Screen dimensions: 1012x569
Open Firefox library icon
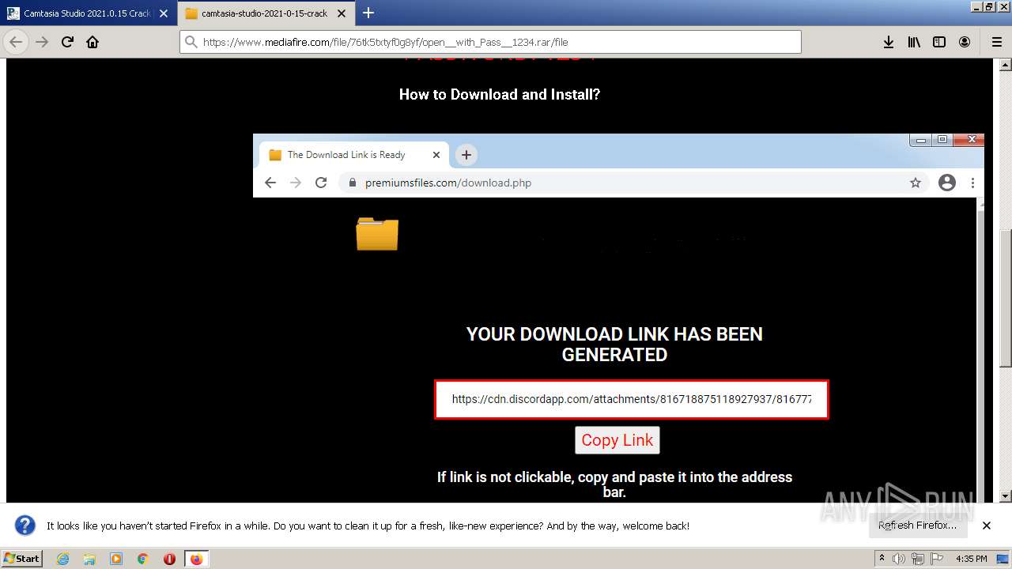click(914, 42)
